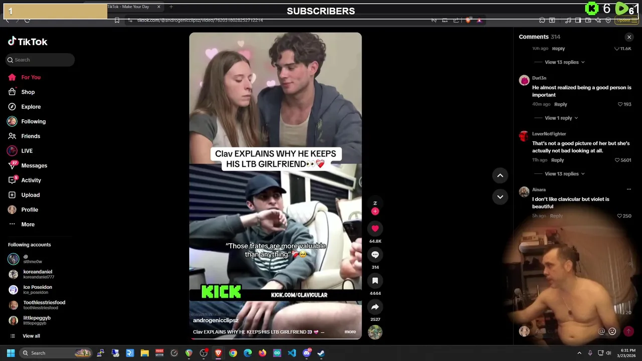Image resolution: width=642 pixels, height=361 pixels.
Task: Open the Messages inbox icon
Action: 12,165
